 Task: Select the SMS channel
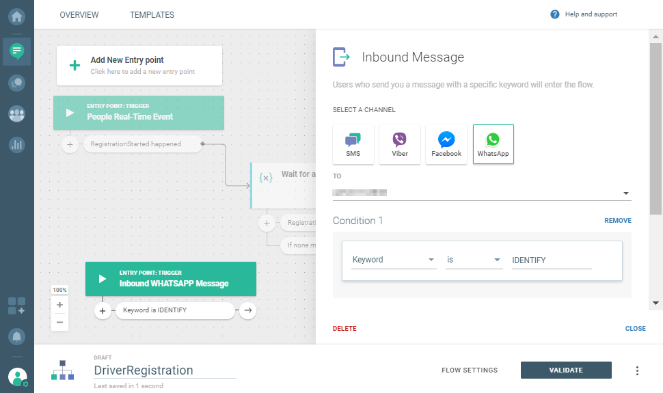[x=353, y=144]
